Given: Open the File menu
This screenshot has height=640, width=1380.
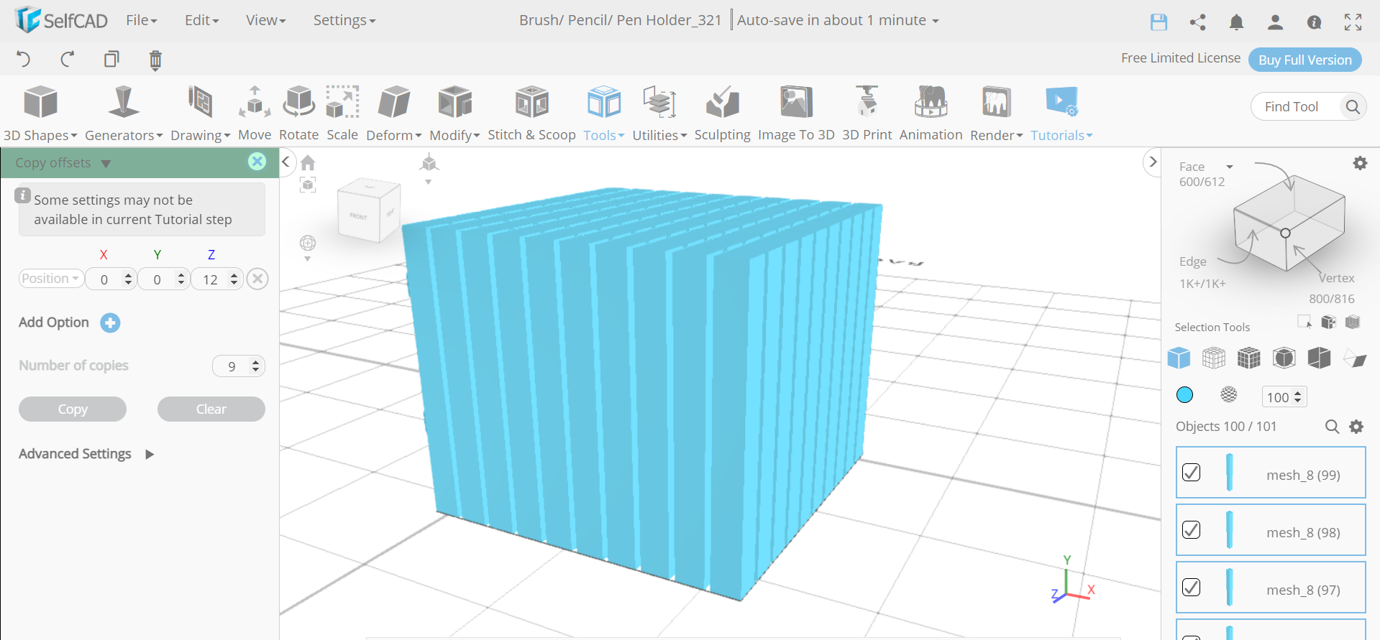Looking at the screenshot, I should [142, 20].
